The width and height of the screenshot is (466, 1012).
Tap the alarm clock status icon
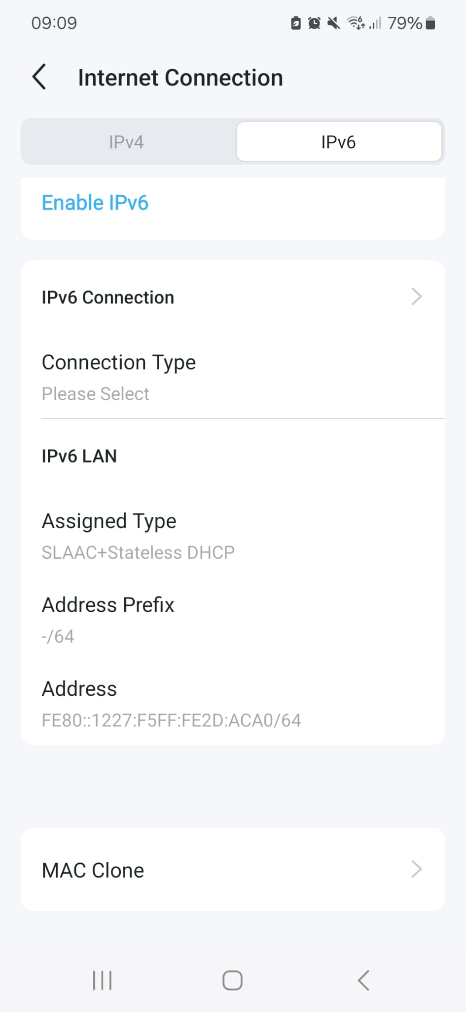coord(314,23)
